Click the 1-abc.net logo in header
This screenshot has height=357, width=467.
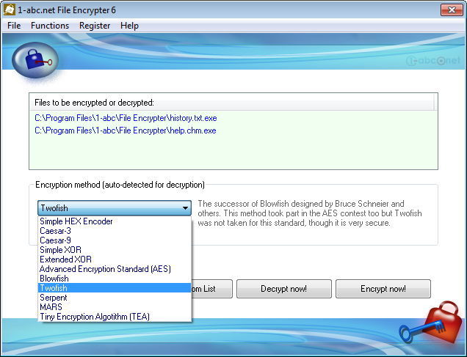(x=433, y=61)
